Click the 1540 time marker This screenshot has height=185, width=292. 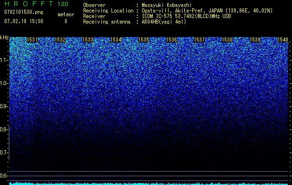point(283,40)
